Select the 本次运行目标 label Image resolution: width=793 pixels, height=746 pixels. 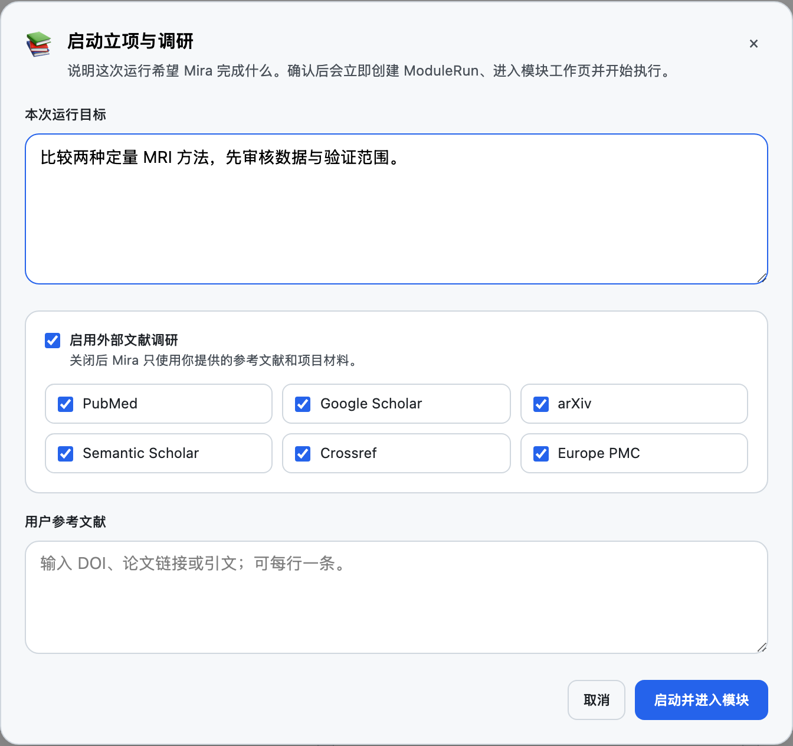65,114
